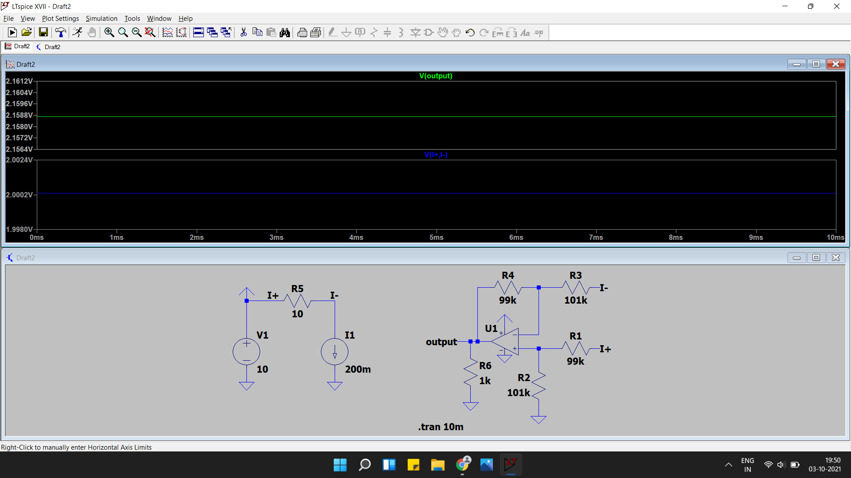This screenshot has width=851, height=478.
Task: Show hidden tray icons chevron
Action: pos(728,465)
